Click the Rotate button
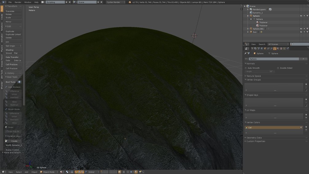The width and height of the screenshot is (309, 174). tap(13, 14)
